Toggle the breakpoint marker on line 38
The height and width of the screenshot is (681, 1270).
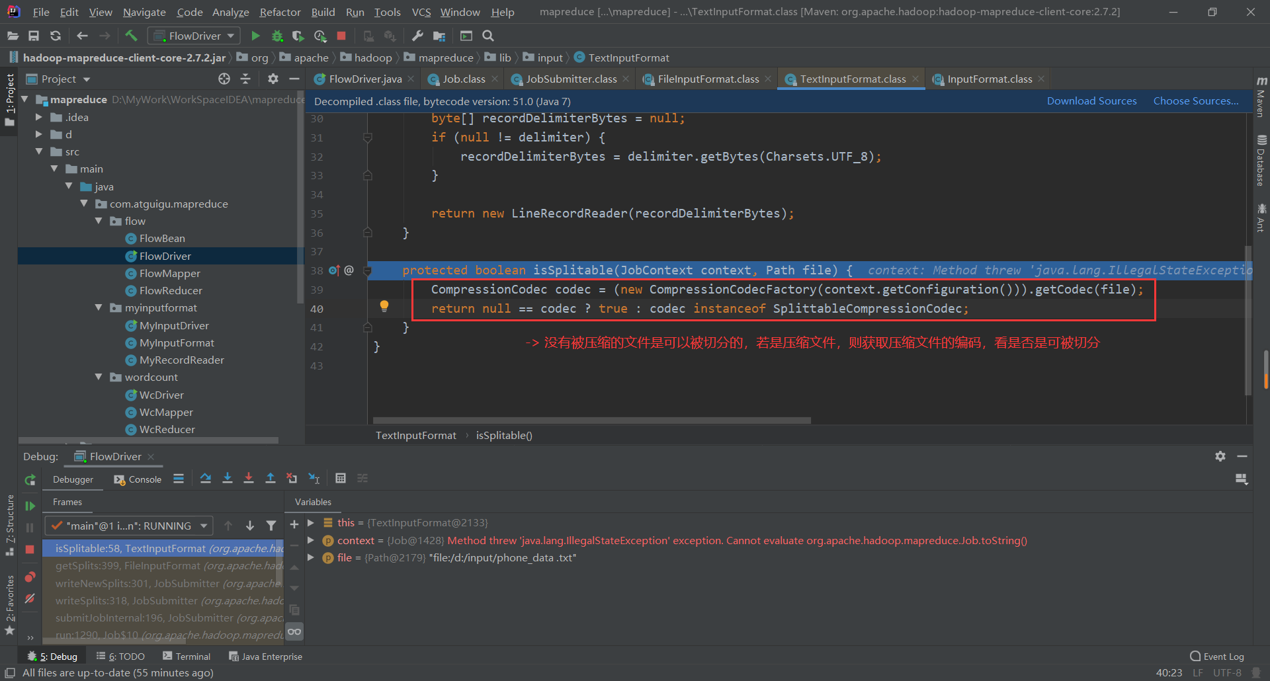coord(333,270)
